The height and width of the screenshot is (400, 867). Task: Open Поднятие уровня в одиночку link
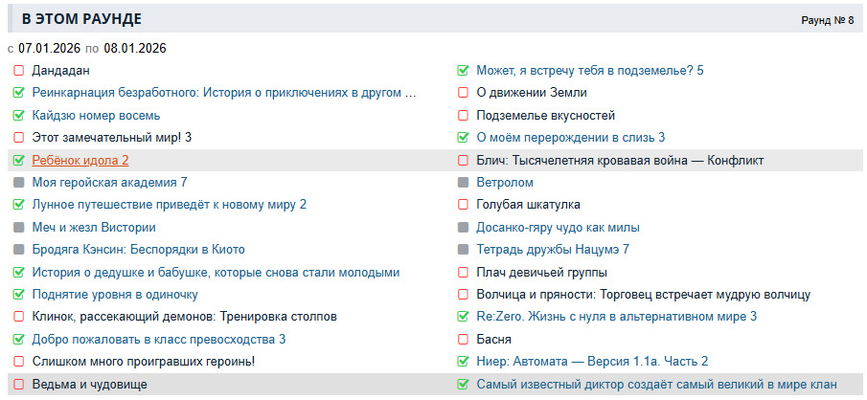click(x=115, y=295)
